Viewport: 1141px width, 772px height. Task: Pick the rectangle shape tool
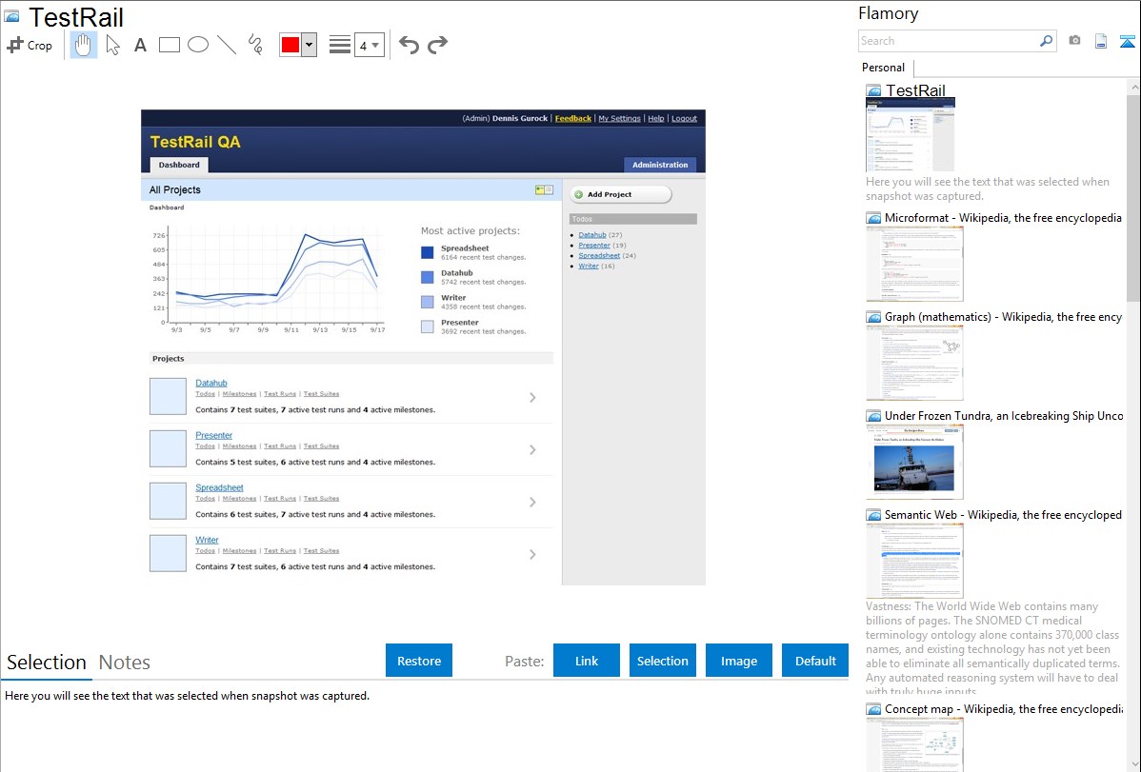(169, 45)
